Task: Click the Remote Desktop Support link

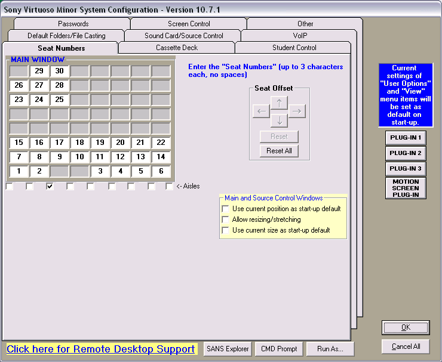Action: click(101, 349)
